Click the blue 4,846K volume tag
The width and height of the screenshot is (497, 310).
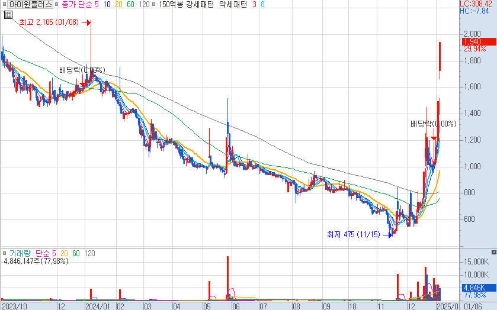pos(479,288)
